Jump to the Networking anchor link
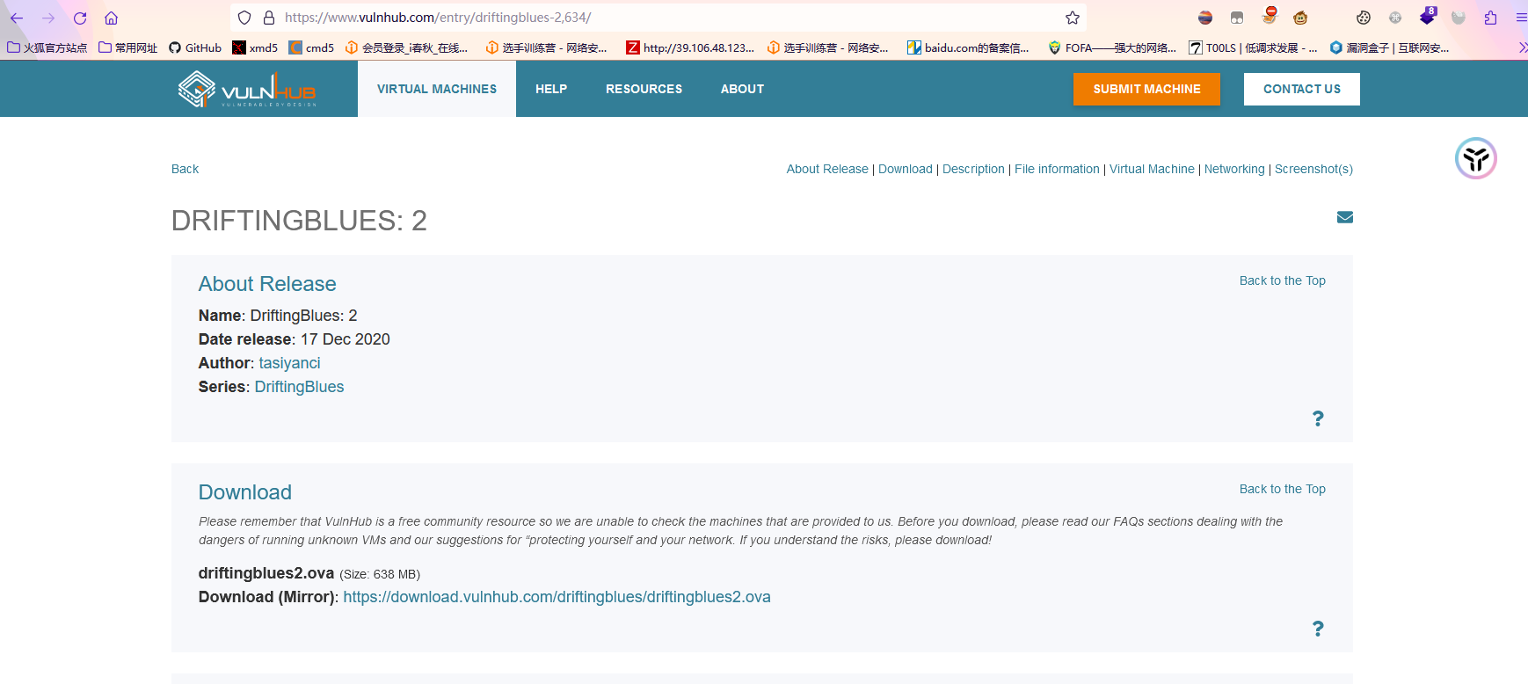 (1234, 169)
